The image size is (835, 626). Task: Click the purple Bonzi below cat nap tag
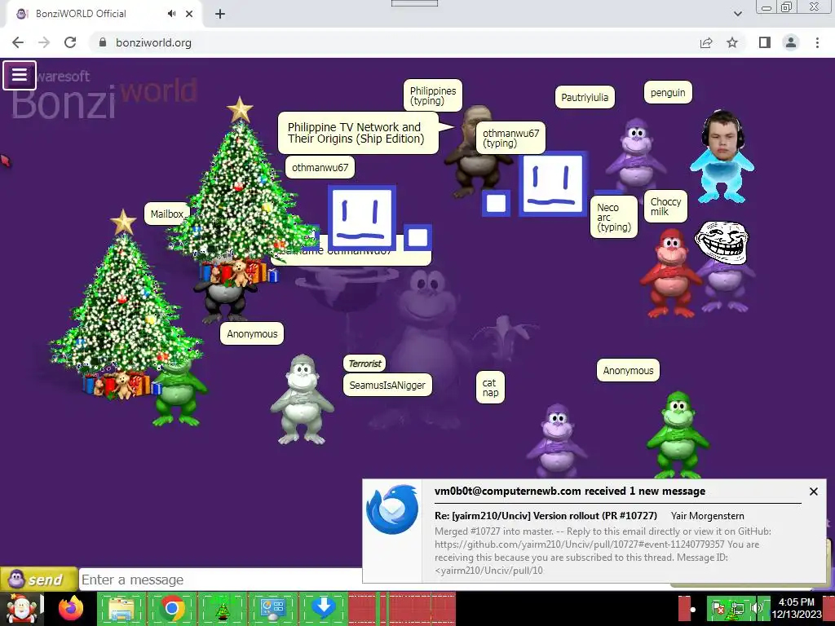coord(557,439)
